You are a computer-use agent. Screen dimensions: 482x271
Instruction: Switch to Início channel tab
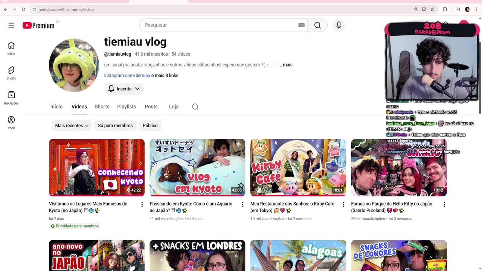coord(56,107)
